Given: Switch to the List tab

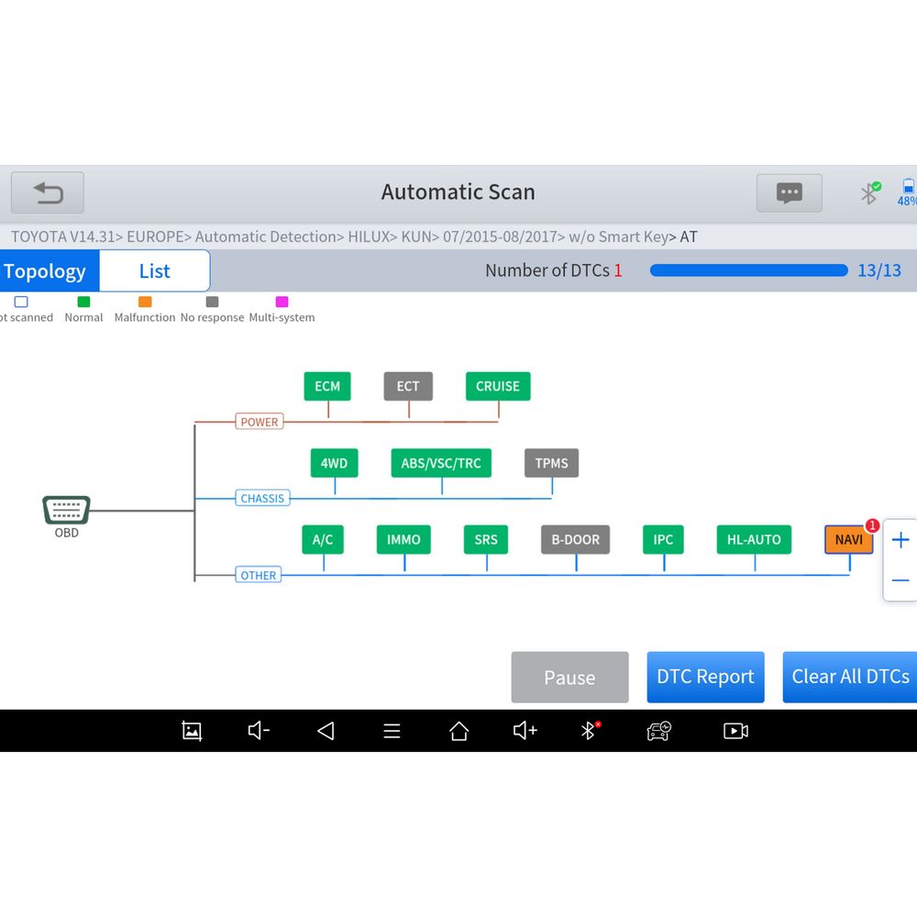Looking at the screenshot, I should [x=154, y=271].
